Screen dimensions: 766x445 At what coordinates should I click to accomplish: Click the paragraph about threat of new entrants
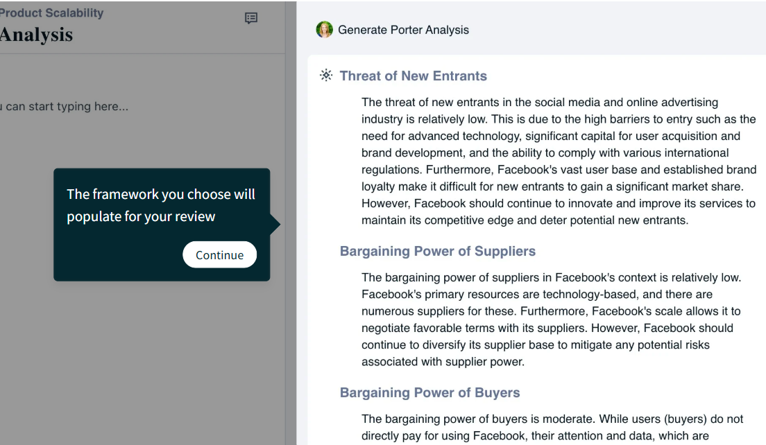pos(559,162)
